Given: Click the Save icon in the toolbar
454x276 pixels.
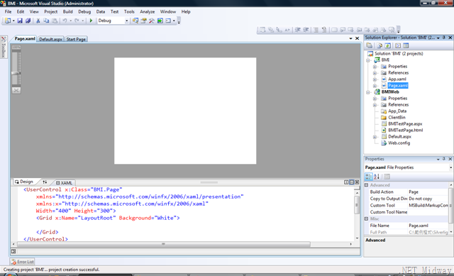Looking at the screenshot, I should (20, 21).
